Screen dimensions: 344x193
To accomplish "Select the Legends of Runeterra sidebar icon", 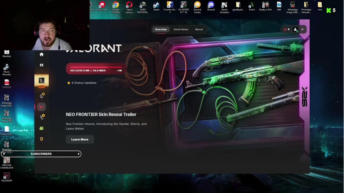I will 41,139.
